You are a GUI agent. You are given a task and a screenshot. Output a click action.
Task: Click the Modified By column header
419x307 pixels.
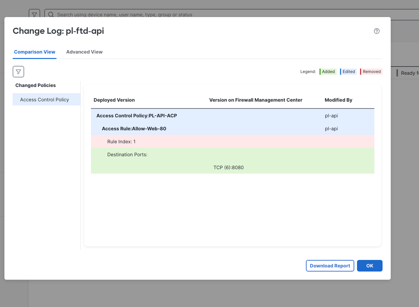[338, 100]
